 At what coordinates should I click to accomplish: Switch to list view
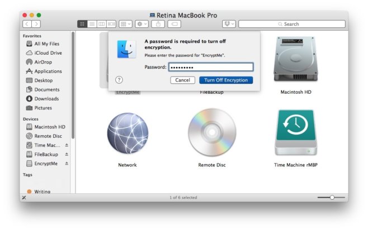tap(92, 24)
